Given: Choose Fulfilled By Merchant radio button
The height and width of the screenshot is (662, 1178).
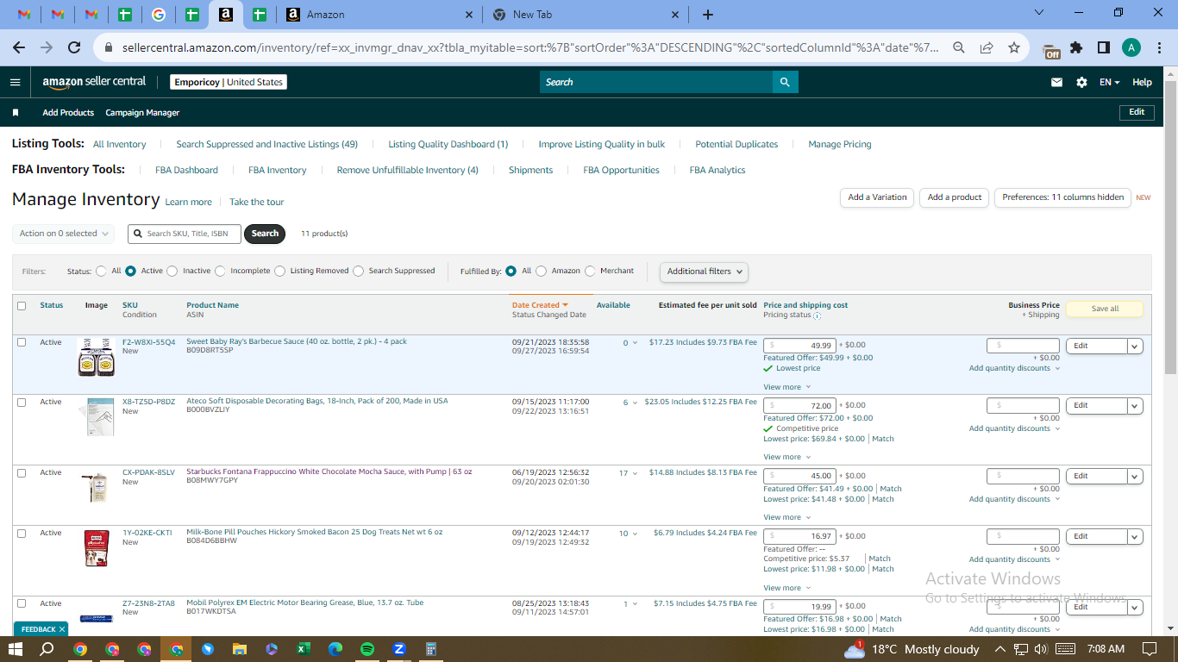Looking at the screenshot, I should click(591, 271).
